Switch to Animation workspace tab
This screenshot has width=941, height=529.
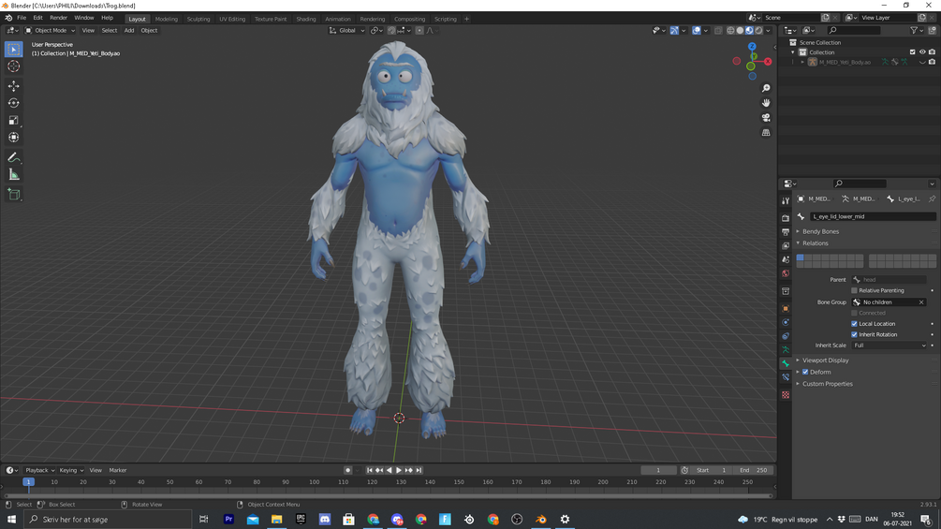tap(337, 19)
